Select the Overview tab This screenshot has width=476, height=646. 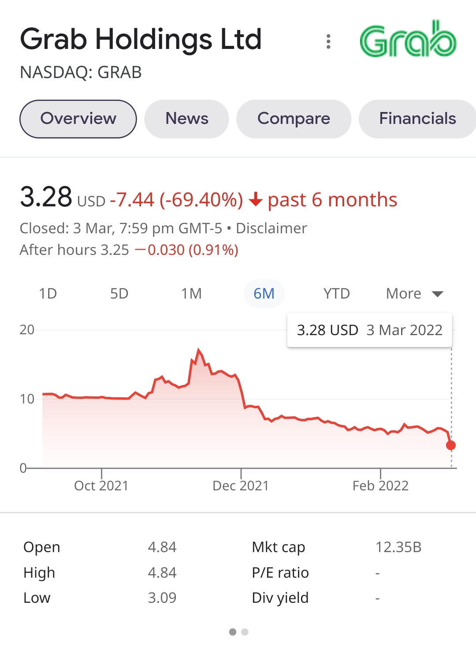[x=78, y=119]
